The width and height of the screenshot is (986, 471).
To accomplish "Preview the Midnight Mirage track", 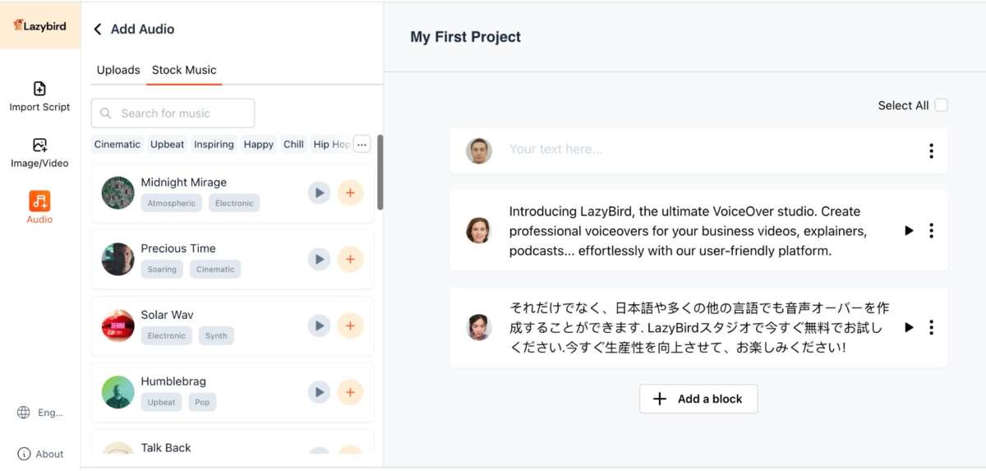I will pyautogui.click(x=319, y=192).
